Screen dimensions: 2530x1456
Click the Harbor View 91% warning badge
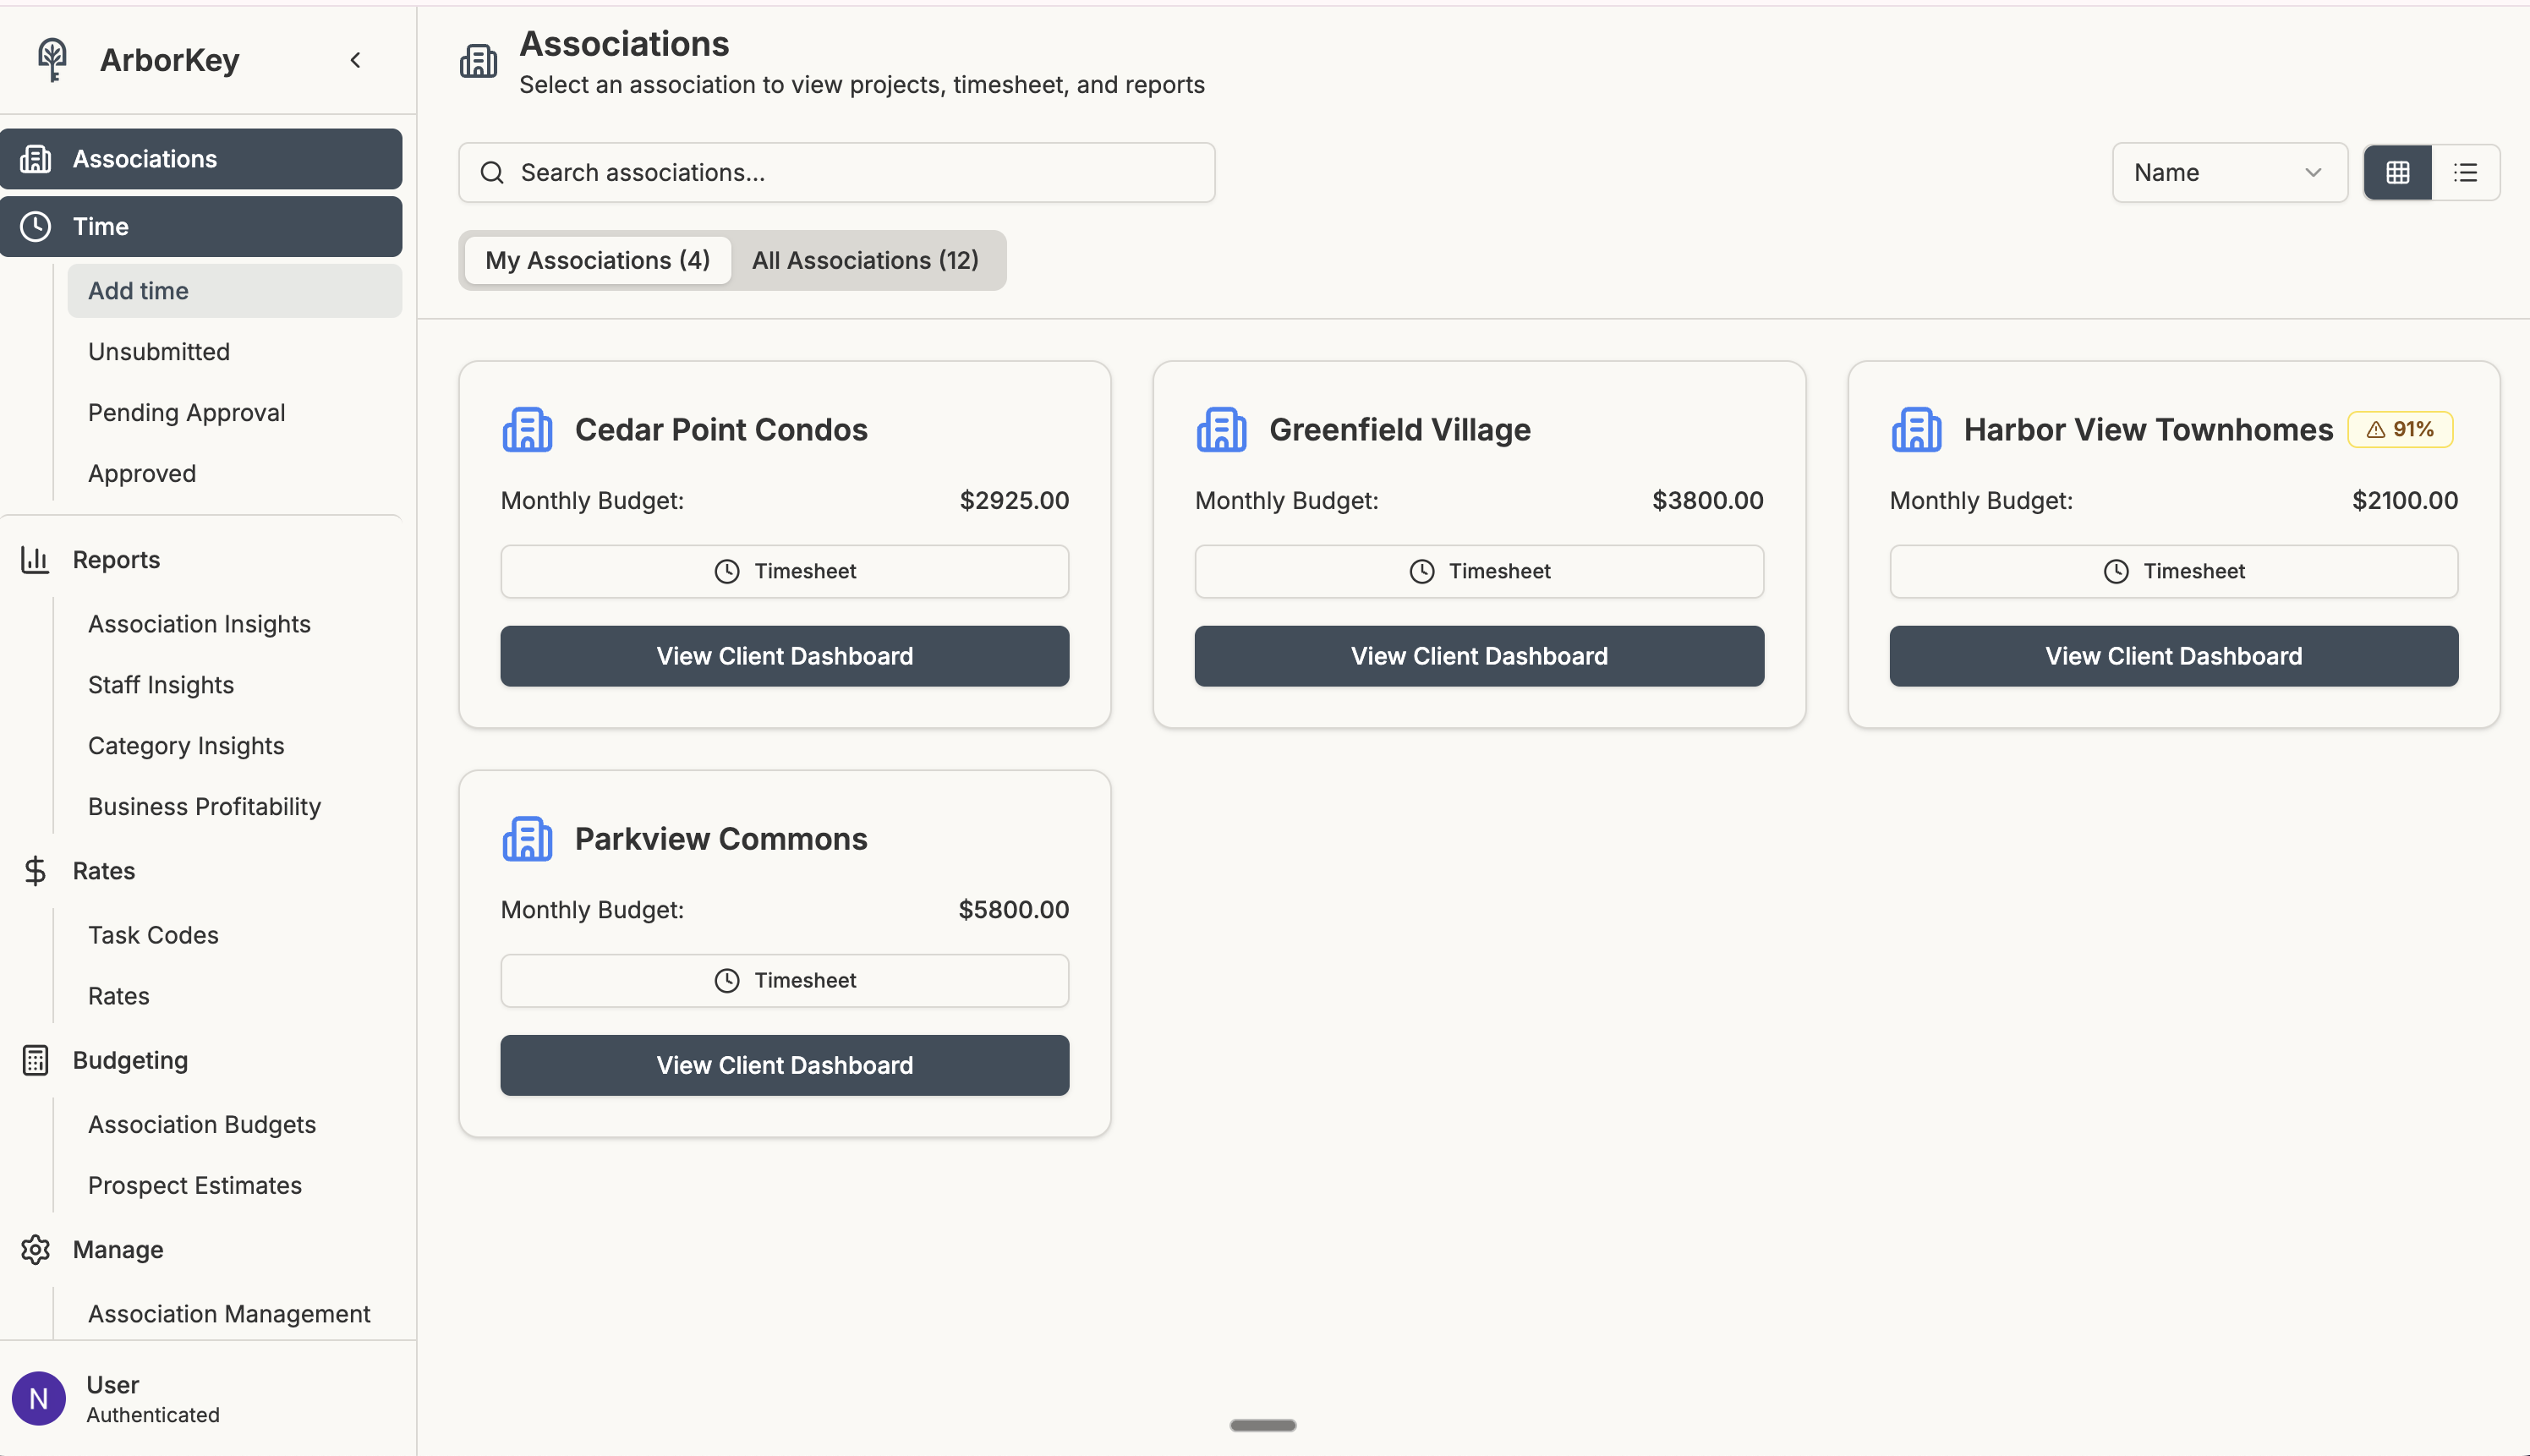click(2400, 430)
